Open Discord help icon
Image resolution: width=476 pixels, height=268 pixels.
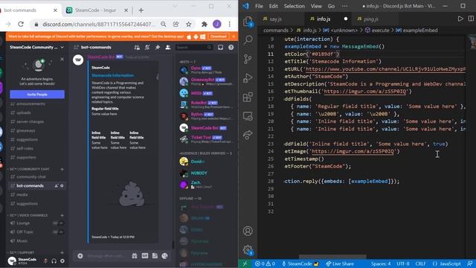pos(231,48)
